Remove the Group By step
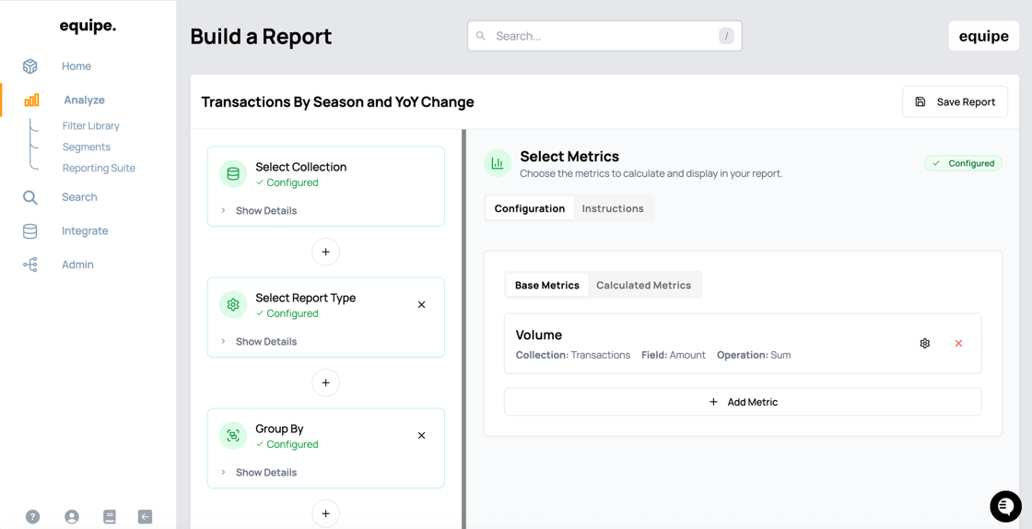Viewport: 1032px width, 529px height. (422, 436)
